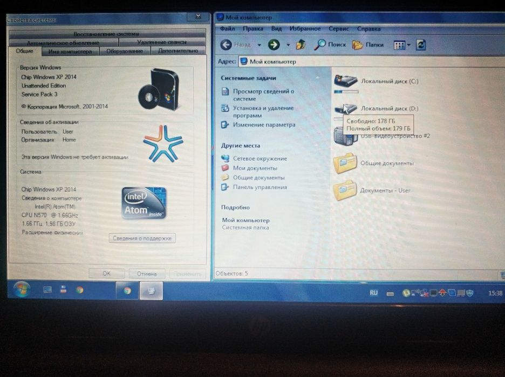The height and width of the screenshot is (377, 505).
Task: Click the RU language indicator
Action: click(x=373, y=293)
